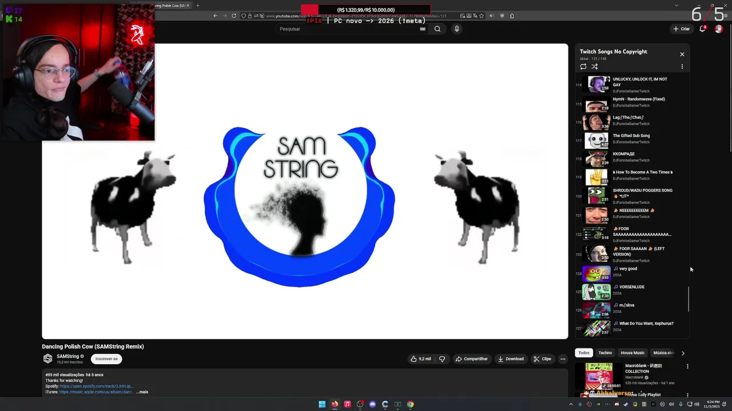
Task: Click the voice search microphone icon
Action: point(456,29)
